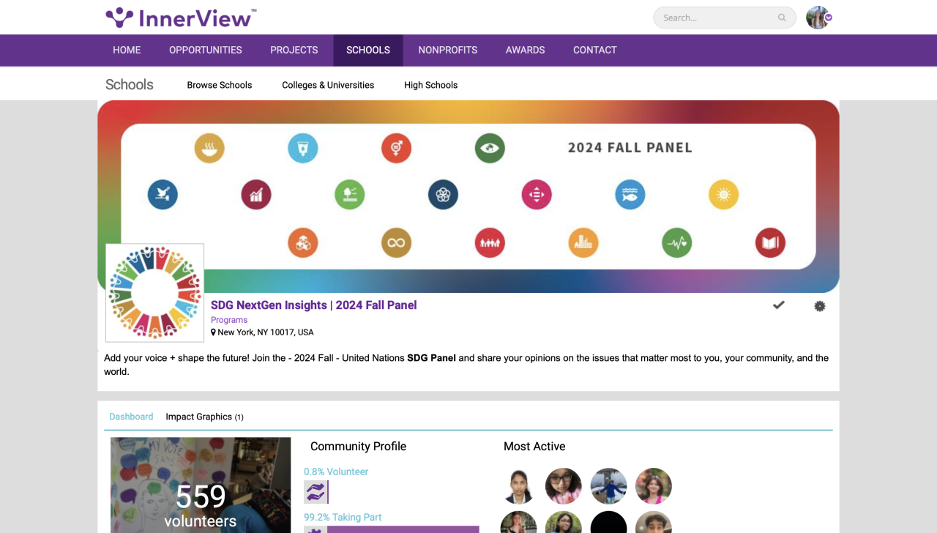
Task: Click the InnerView logo
Action: point(181,18)
